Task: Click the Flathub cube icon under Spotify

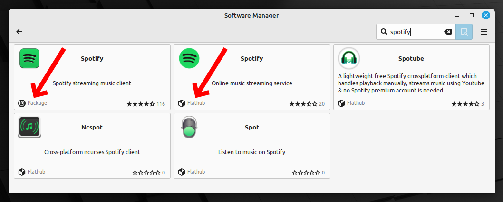Action: tap(182, 103)
